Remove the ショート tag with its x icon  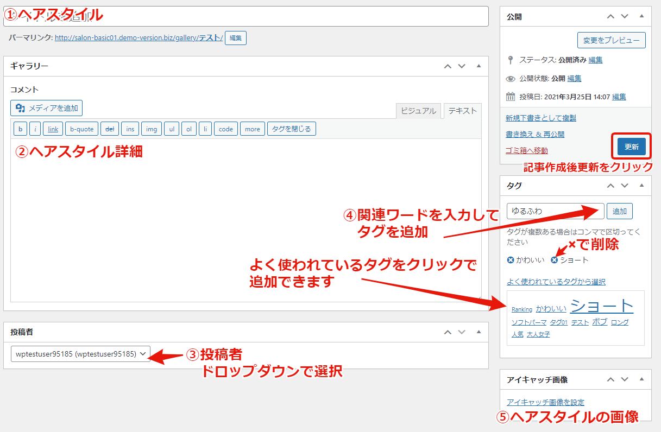[554, 260]
